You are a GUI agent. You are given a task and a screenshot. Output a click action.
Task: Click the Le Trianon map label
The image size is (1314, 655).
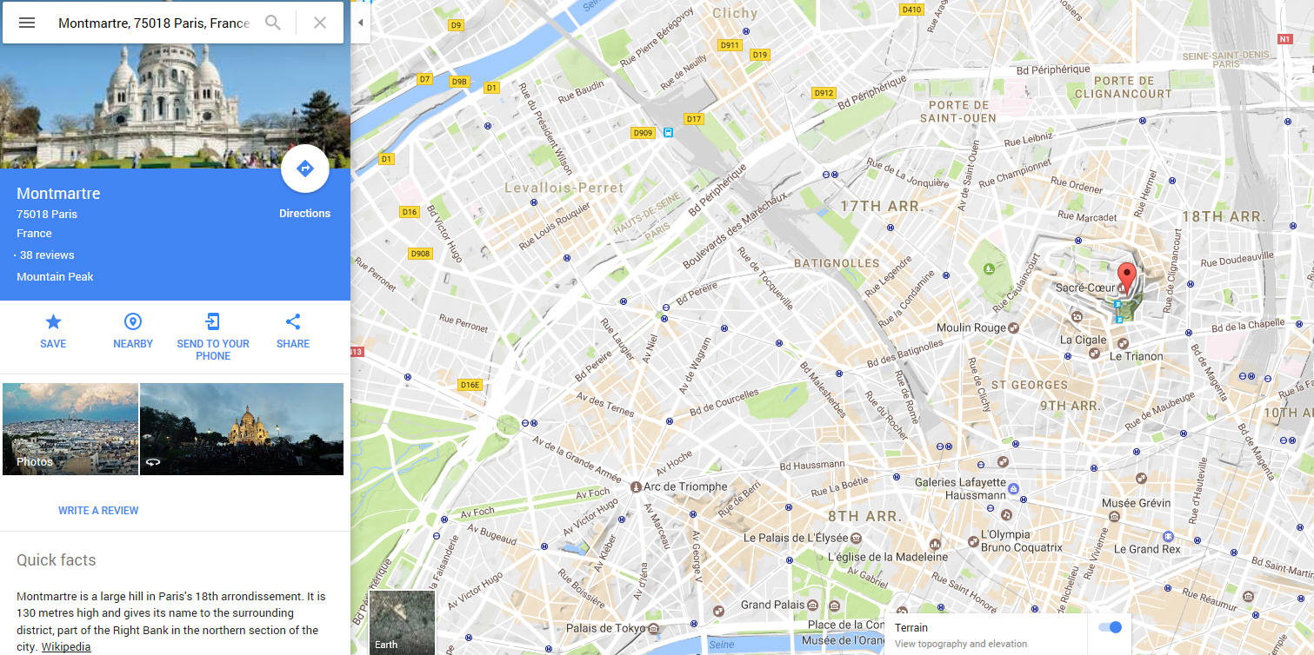(x=1136, y=356)
